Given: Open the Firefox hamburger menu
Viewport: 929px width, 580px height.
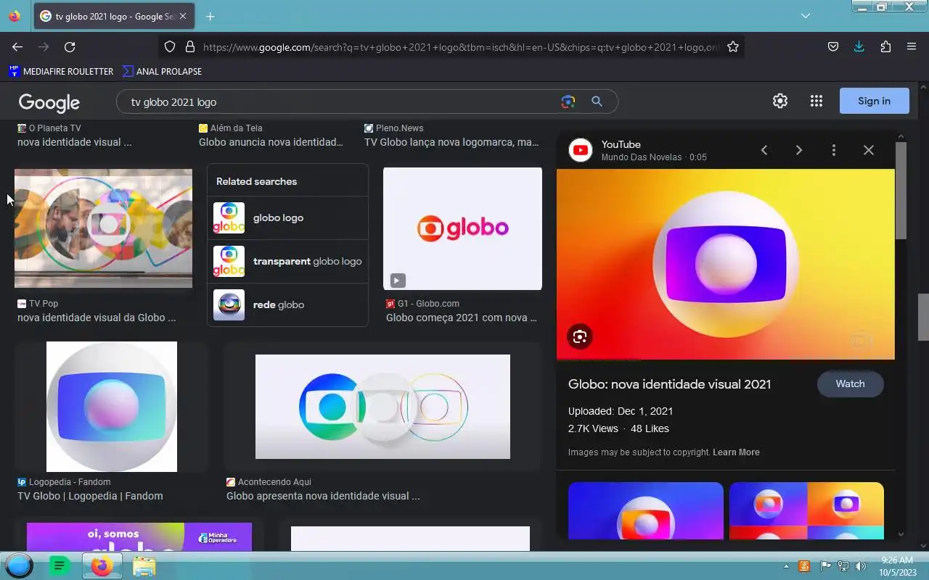Looking at the screenshot, I should tap(912, 46).
